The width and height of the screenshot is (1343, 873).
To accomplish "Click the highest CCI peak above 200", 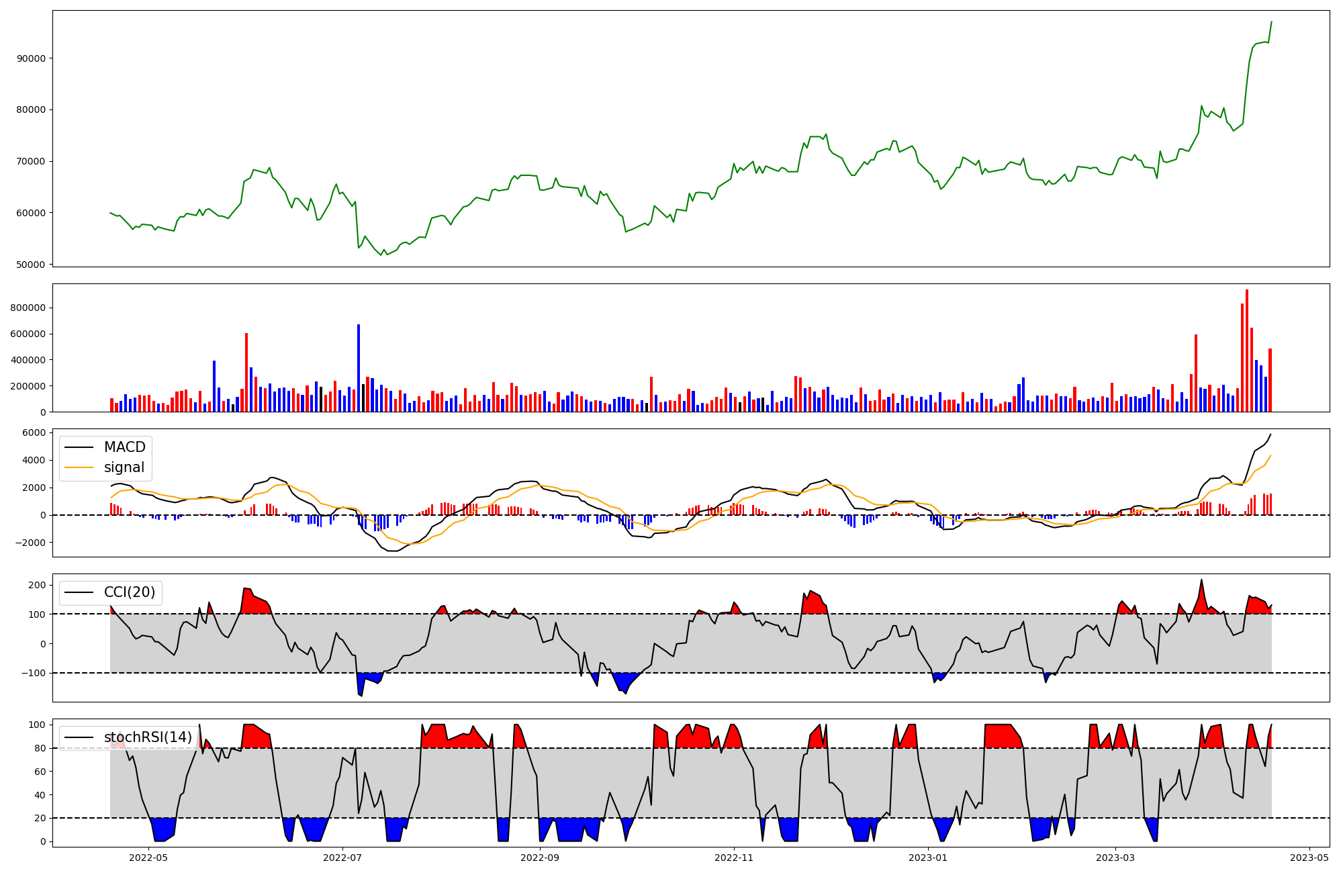I will point(1201,580).
